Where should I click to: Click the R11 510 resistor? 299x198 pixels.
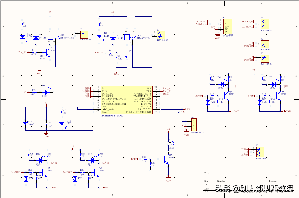[x=144, y=159]
